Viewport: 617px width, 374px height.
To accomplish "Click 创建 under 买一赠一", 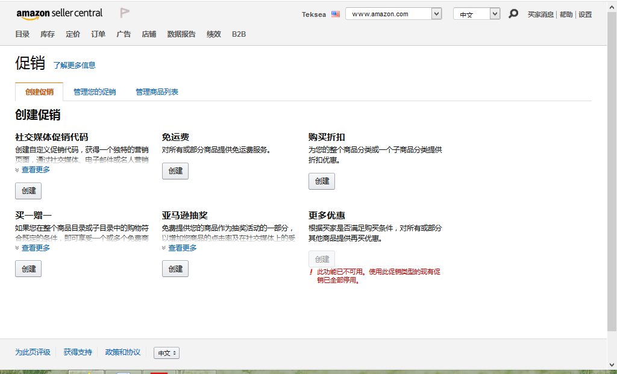I will 28,269.
